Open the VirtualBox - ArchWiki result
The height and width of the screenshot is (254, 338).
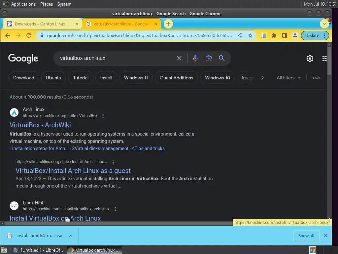click(x=40, y=125)
